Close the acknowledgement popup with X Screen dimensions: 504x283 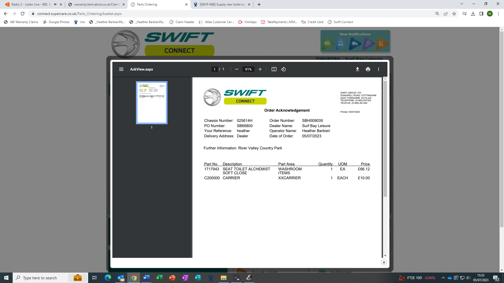(384, 262)
